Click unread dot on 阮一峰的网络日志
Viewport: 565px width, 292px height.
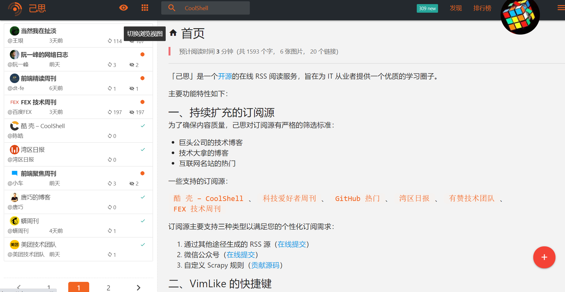point(143,55)
